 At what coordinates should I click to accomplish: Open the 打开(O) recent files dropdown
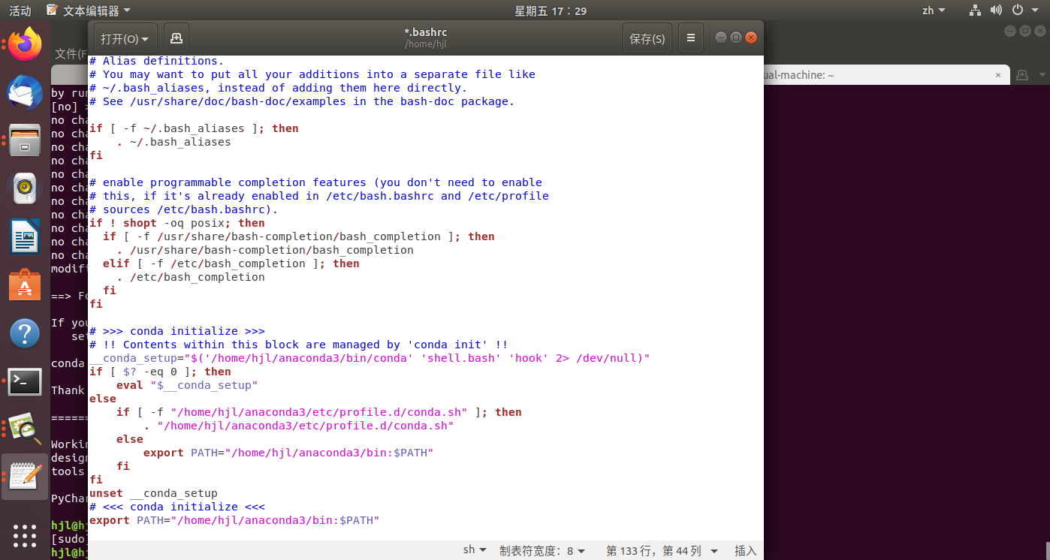125,38
